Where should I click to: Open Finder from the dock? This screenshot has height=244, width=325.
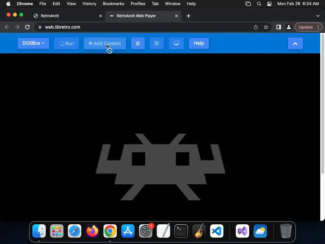pyautogui.click(x=39, y=231)
